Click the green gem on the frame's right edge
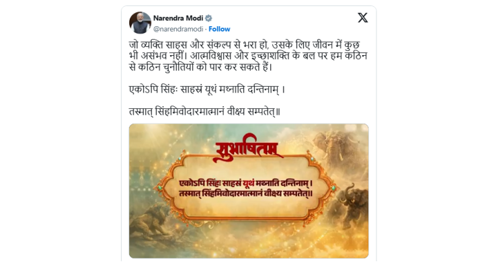The image size is (484, 272). [x=333, y=188]
